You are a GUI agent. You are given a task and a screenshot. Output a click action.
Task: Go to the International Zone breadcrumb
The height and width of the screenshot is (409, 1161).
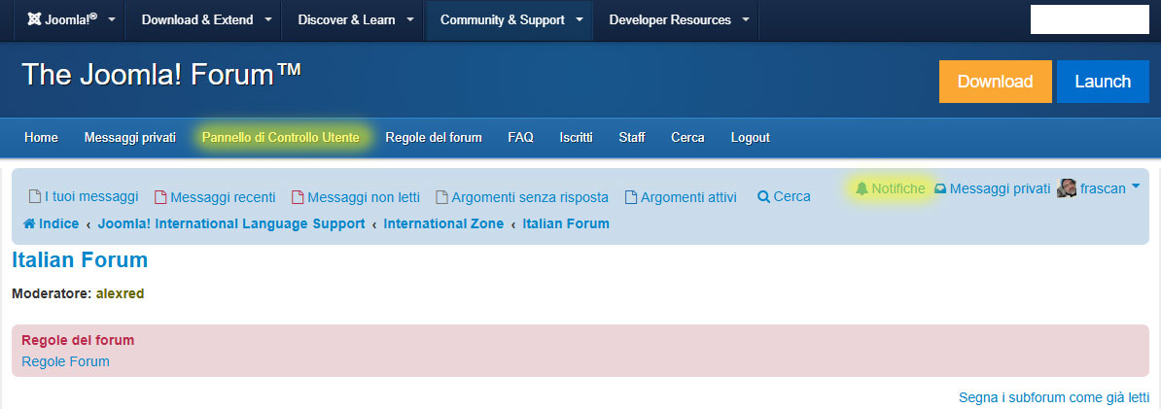[443, 223]
